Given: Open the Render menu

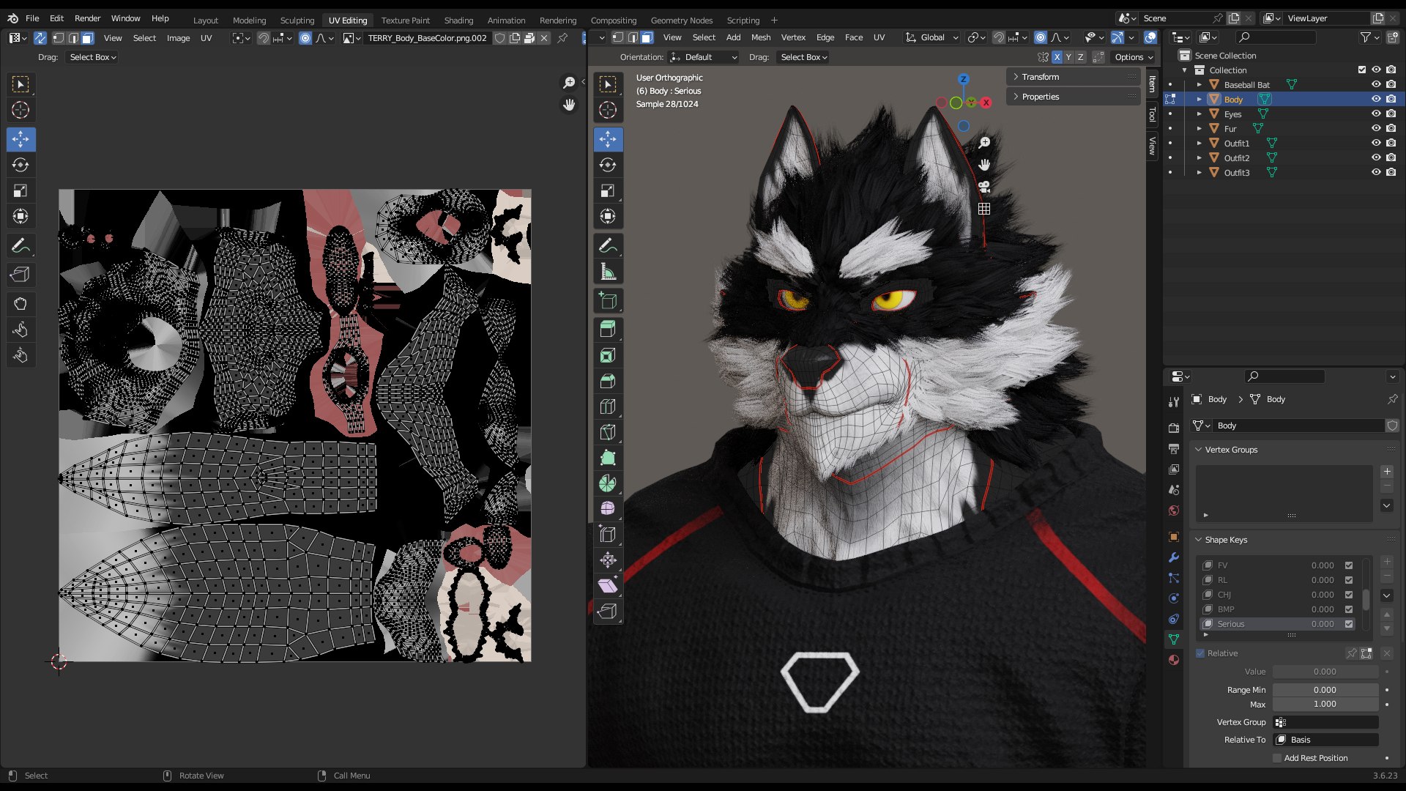Looking at the screenshot, I should 88,18.
